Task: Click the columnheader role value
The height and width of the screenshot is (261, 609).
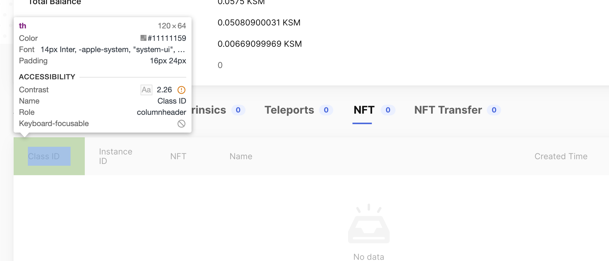Action: (x=162, y=112)
